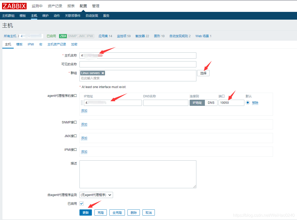Screen dimensions: 297x220
Task: Go to 关联项事件 submenu
Action: (73, 16)
